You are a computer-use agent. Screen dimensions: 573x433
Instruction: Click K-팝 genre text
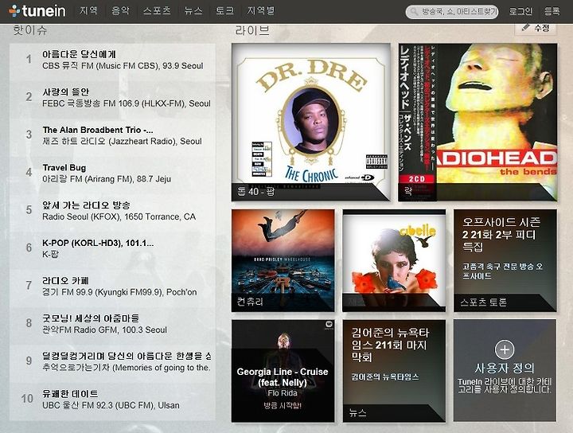[x=50, y=255]
